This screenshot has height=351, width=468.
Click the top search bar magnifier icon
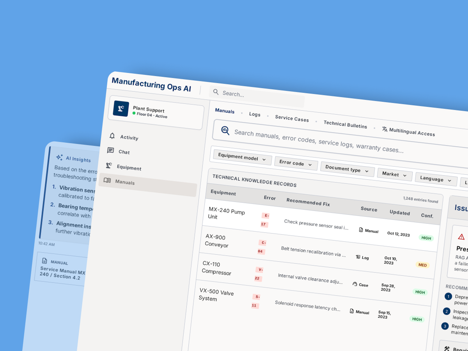[x=216, y=92]
